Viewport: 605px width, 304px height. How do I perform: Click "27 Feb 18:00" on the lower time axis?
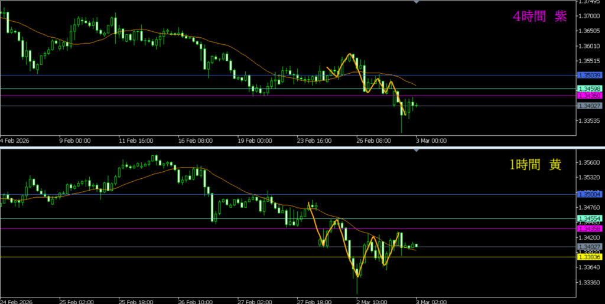tap(313, 299)
